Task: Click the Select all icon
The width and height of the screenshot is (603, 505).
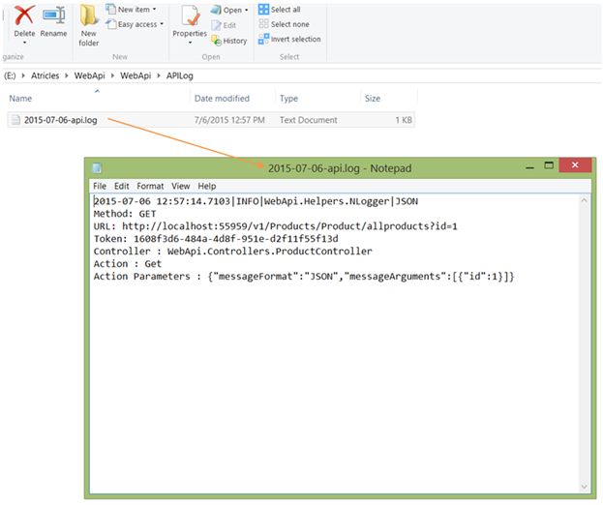Action: click(264, 10)
